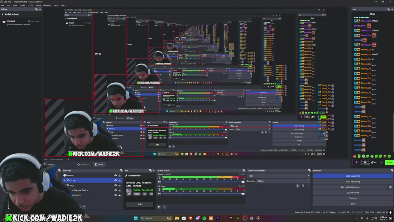Open chat settings gear icon
The width and height of the screenshot is (394, 222).
pos(382,162)
